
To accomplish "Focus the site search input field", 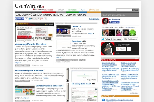I will tap(124, 10).
